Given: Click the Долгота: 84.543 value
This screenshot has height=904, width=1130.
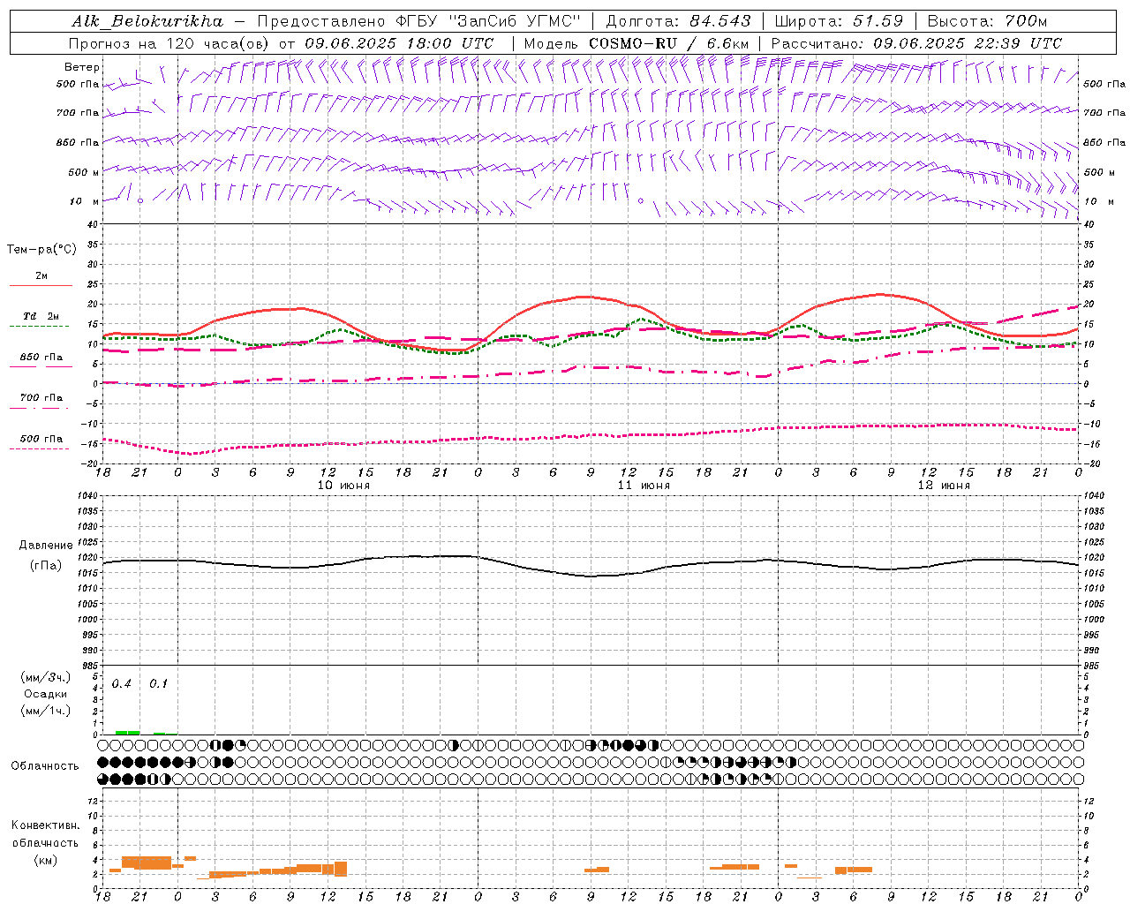Looking at the screenshot, I should pos(679,20).
